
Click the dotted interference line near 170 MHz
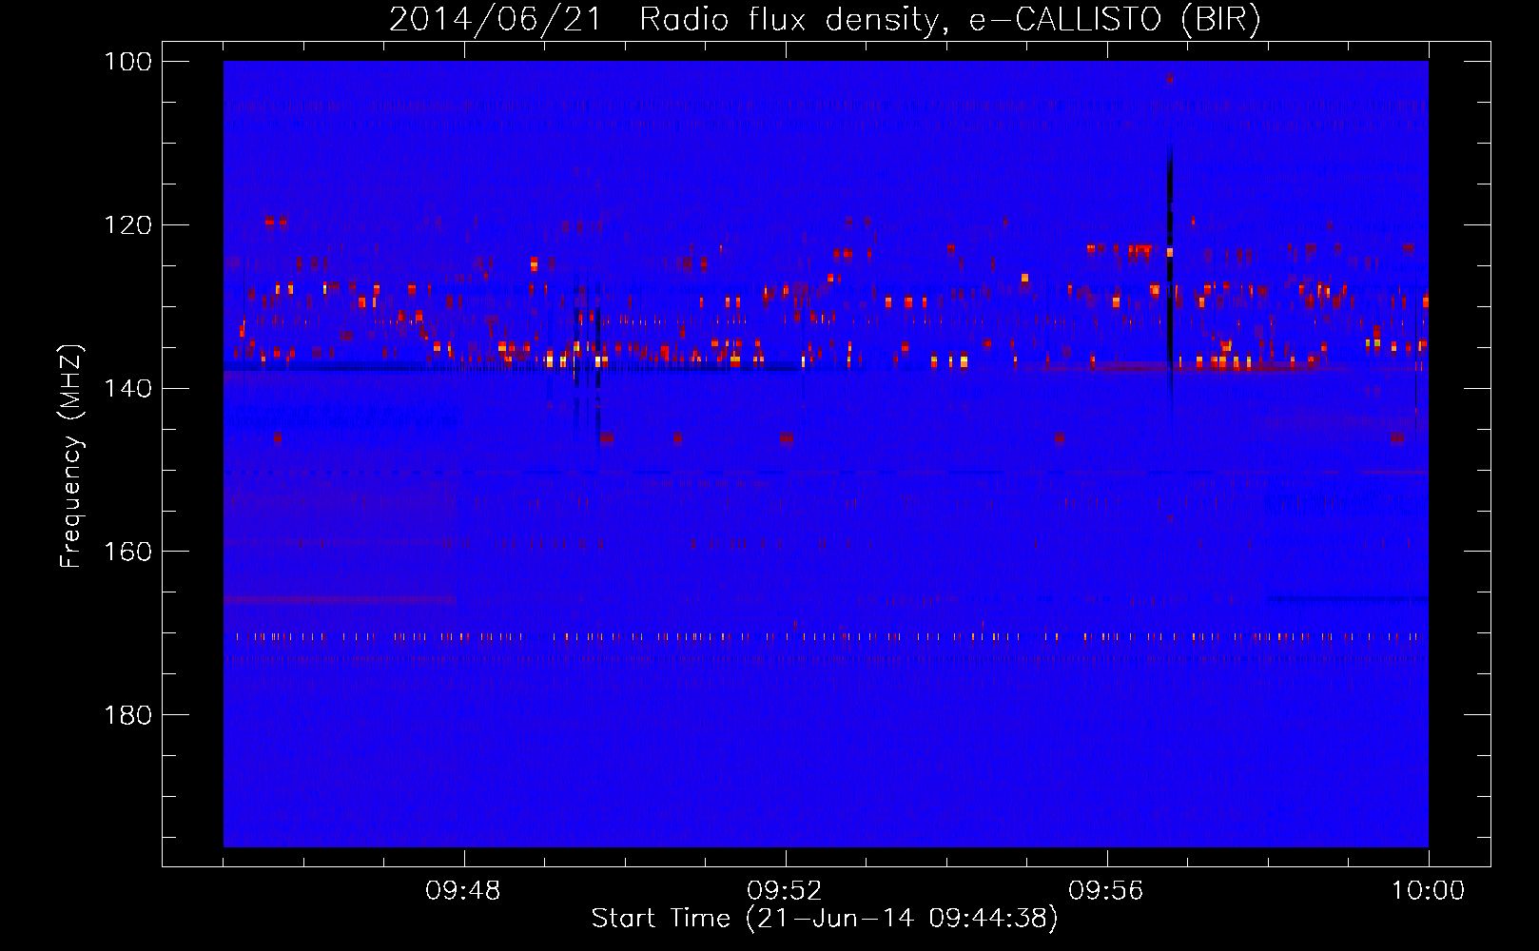[x=826, y=636]
